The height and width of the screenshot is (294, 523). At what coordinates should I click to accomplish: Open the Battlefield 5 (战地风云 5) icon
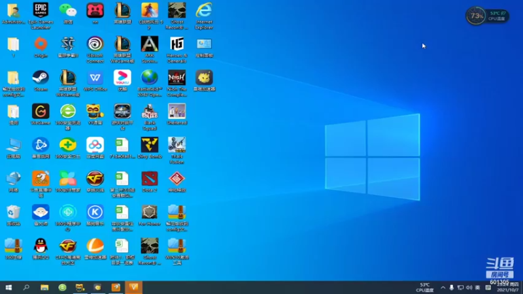(x=150, y=16)
